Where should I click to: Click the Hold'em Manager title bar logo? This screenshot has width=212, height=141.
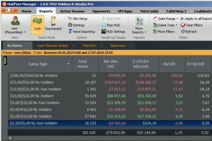(x=4, y=4)
